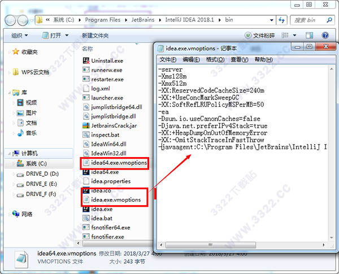339x274 pixels.
Task: Click file list horizontal scroll left arrow
Action: pos(79,243)
